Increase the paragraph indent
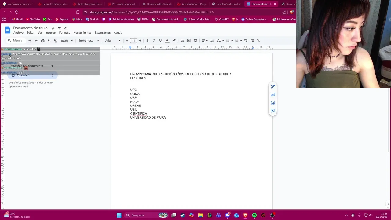This screenshot has width=391, height=220. point(252,41)
